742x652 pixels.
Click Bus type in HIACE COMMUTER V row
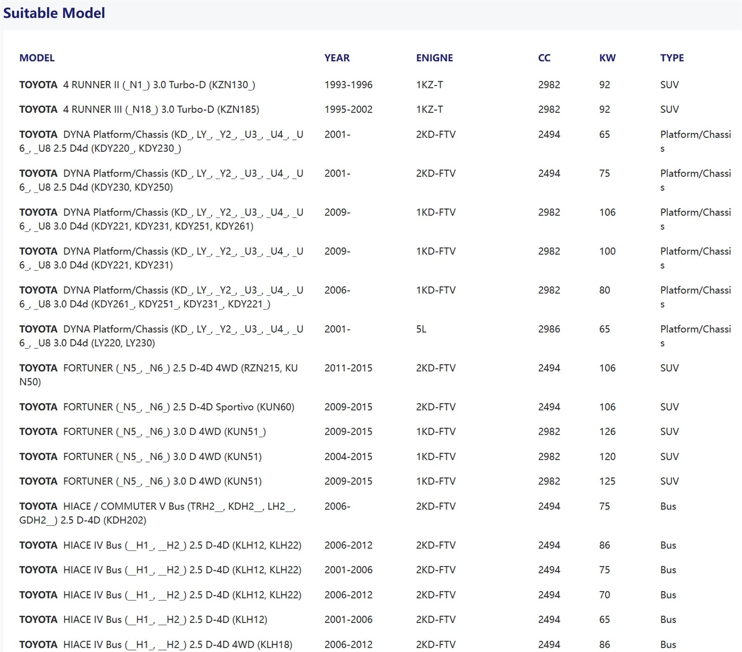pyautogui.click(x=668, y=506)
